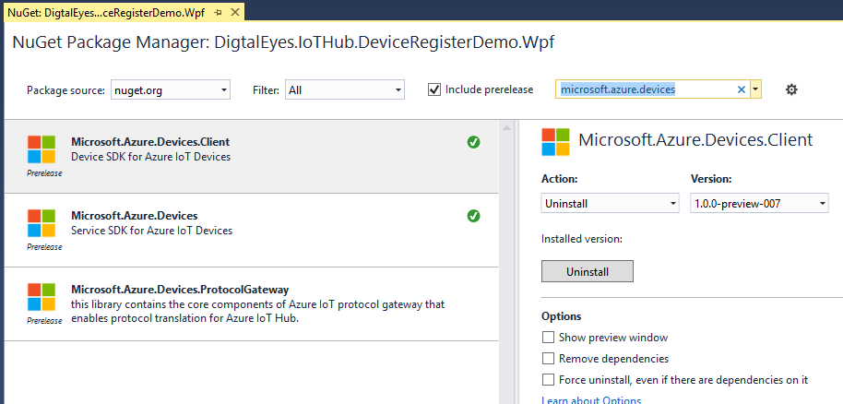Select Microsoft.Azure.Devices.ProtocolGateway package name
This screenshot has height=404, width=843.
click(180, 290)
